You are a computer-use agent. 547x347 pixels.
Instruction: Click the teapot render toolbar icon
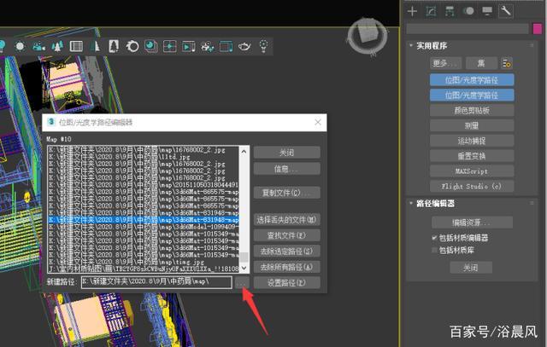[x=244, y=46]
